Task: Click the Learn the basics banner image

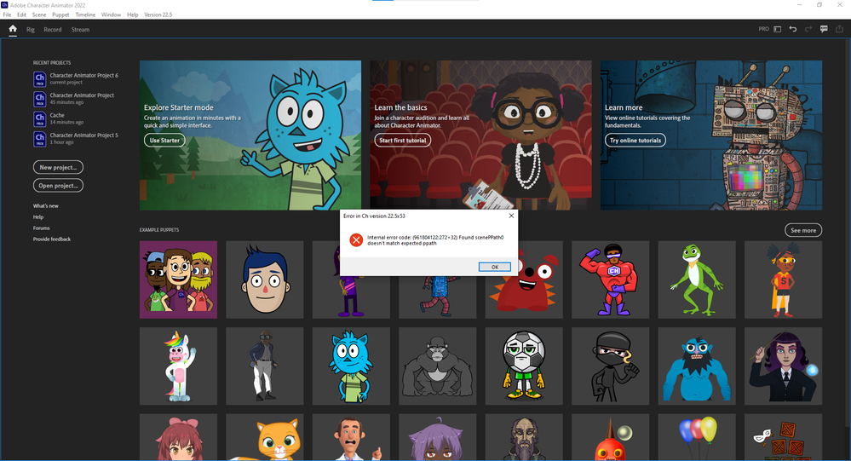Action: [x=480, y=135]
